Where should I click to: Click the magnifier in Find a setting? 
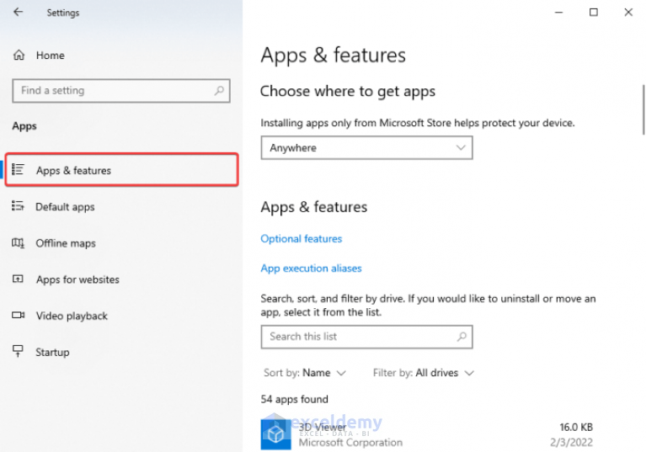coord(219,90)
